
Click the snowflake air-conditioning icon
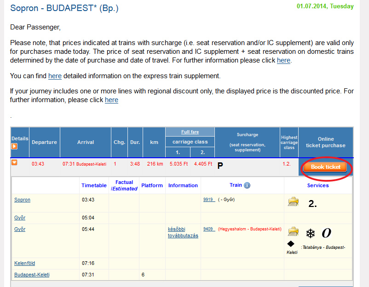311,233
